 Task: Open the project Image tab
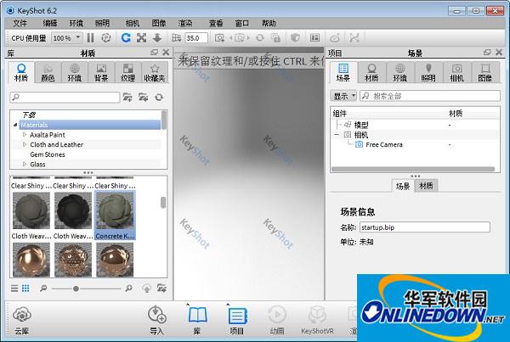click(485, 72)
